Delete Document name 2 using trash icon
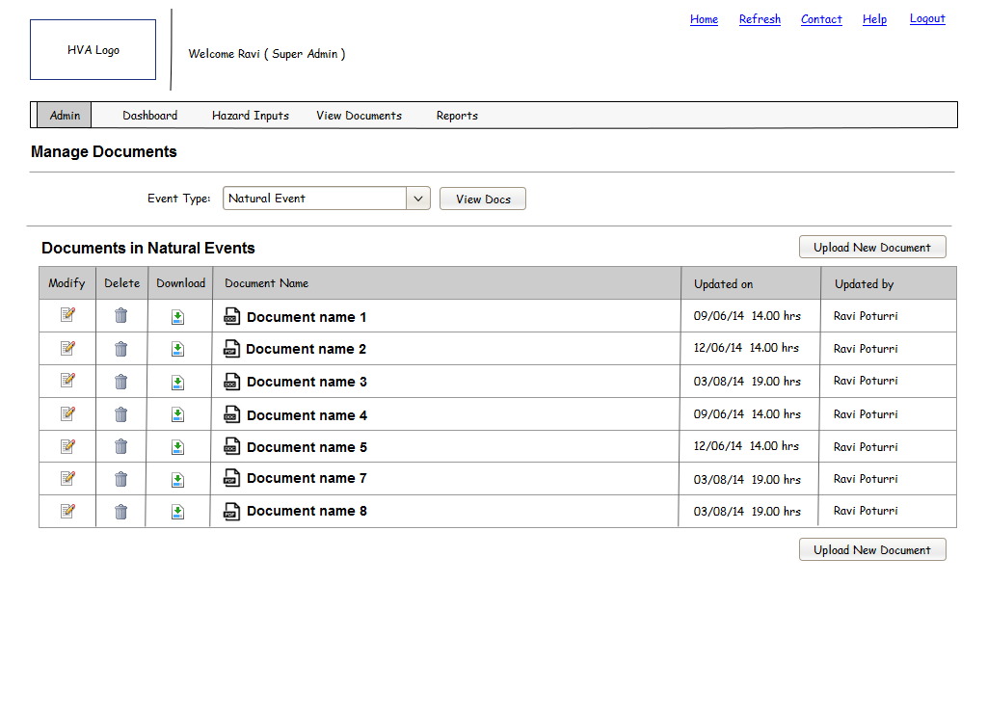The height and width of the screenshot is (717, 987). click(x=120, y=349)
